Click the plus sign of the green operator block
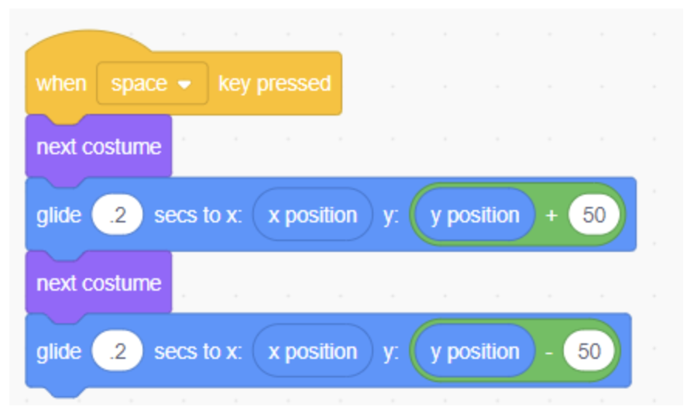 pyautogui.click(x=551, y=215)
